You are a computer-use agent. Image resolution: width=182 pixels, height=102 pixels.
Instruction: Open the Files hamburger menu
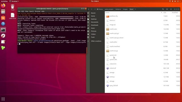(x=171, y=9)
